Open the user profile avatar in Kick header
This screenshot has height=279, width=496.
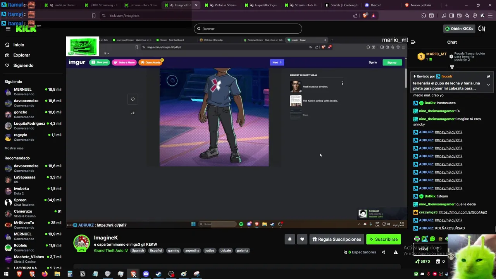coord(482,29)
